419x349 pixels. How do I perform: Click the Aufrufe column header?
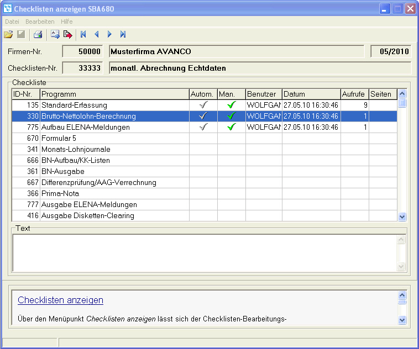pos(354,94)
